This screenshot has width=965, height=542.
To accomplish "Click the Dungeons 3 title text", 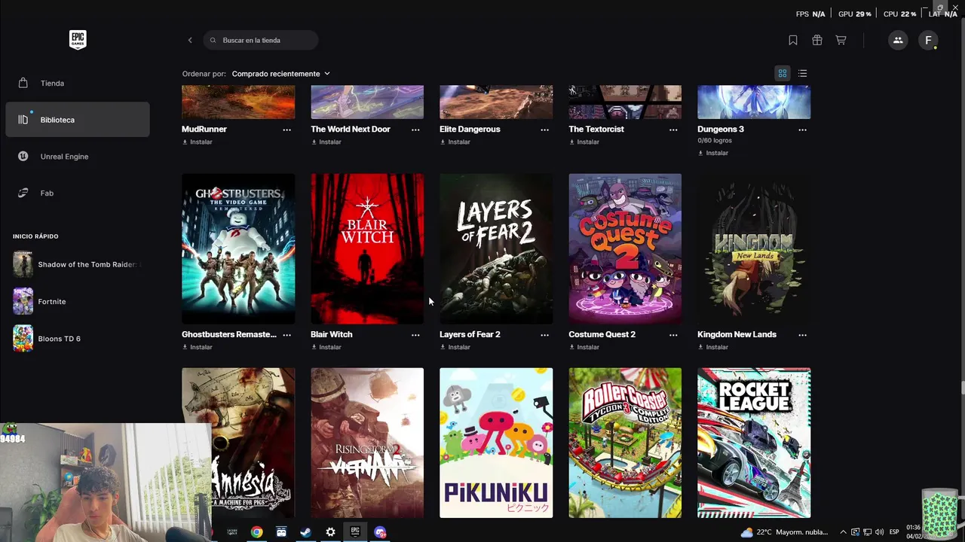I will pos(721,129).
